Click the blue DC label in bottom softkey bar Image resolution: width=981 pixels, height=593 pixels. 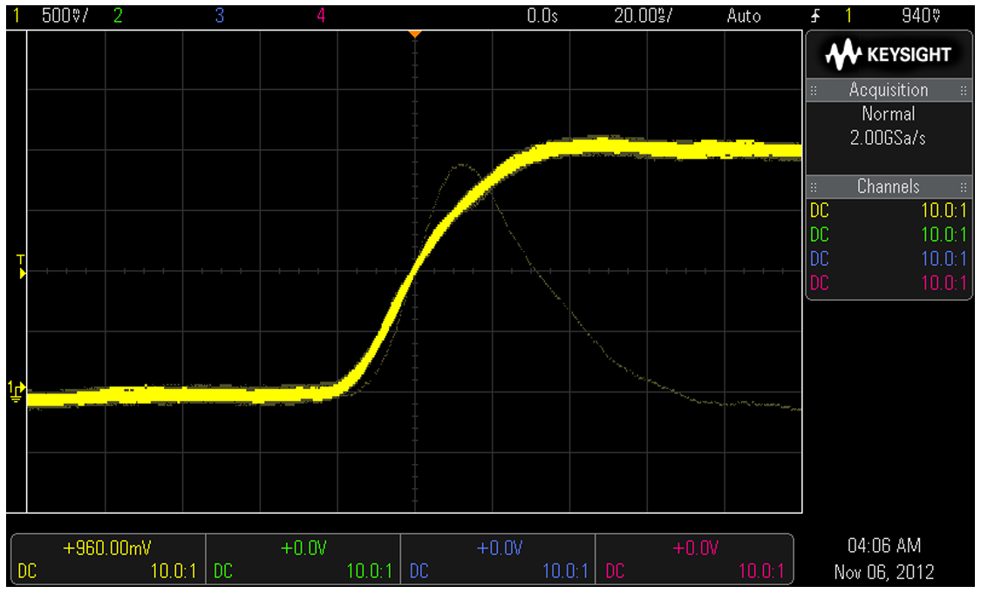coord(419,571)
